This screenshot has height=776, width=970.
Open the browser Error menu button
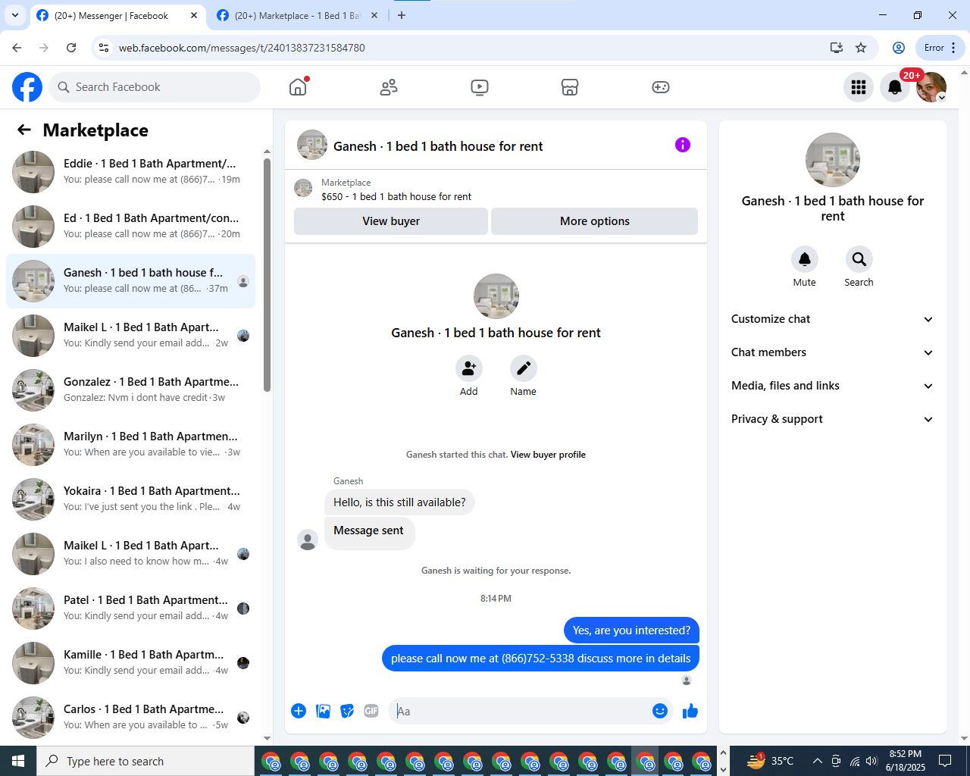[x=940, y=48]
